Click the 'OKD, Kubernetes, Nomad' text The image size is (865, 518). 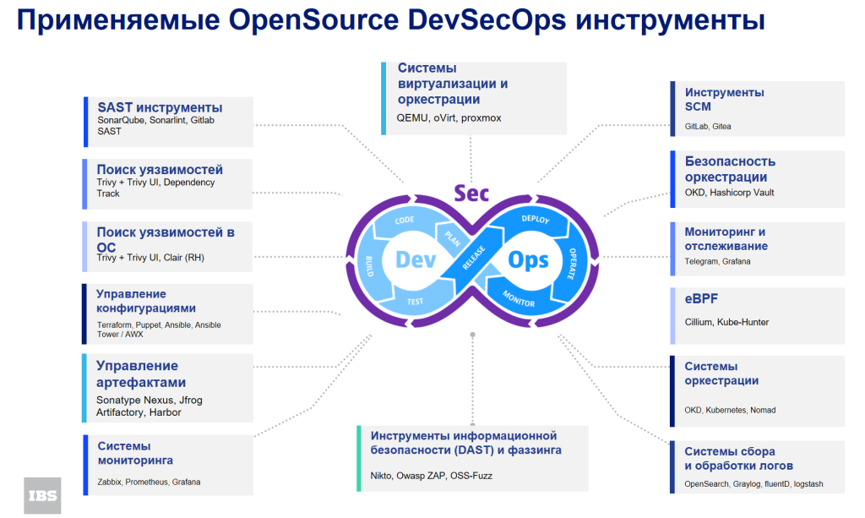[x=730, y=410]
